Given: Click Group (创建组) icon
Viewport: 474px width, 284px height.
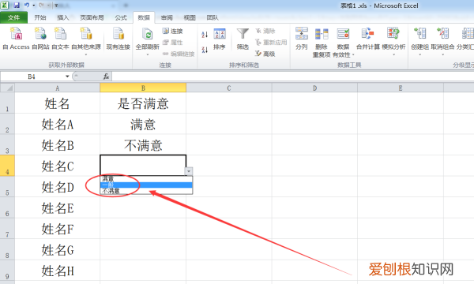Looking at the screenshot, I should tap(420, 34).
